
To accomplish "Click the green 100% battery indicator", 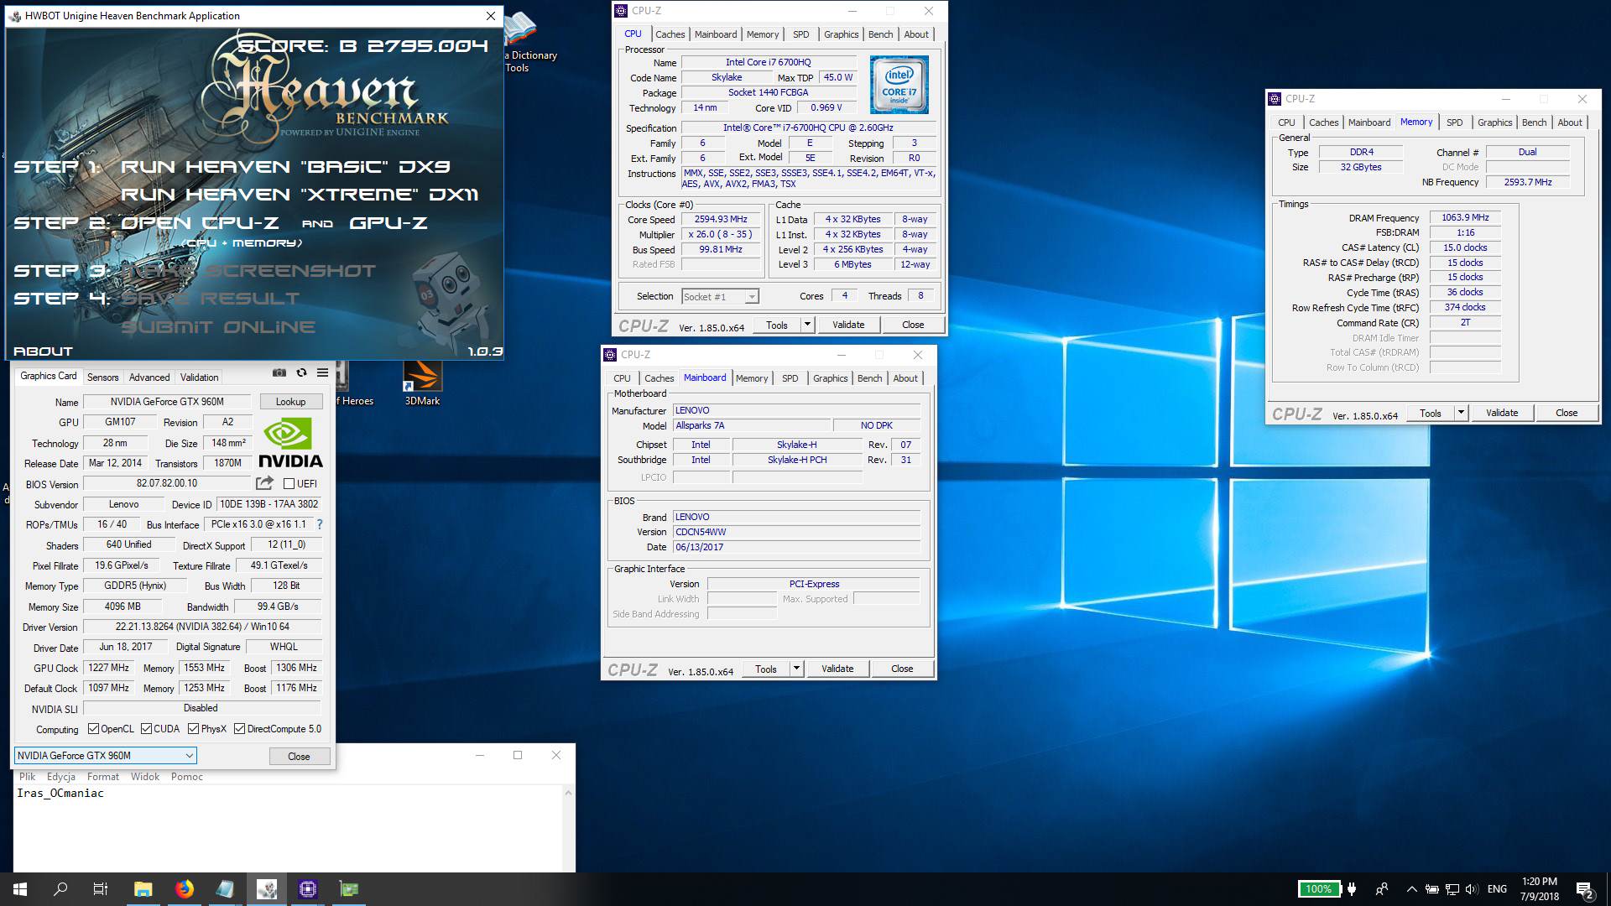I will click(1318, 889).
